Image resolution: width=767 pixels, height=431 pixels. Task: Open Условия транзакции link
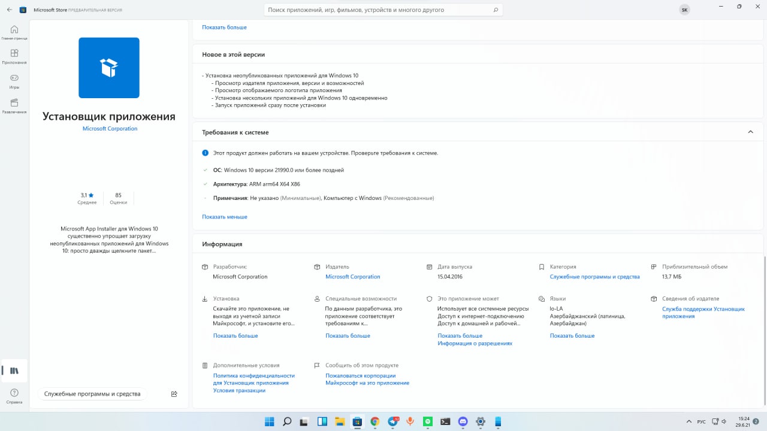(x=239, y=390)
